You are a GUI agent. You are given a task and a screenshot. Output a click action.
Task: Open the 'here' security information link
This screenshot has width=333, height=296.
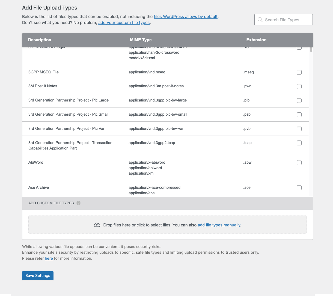coord(49,258)
